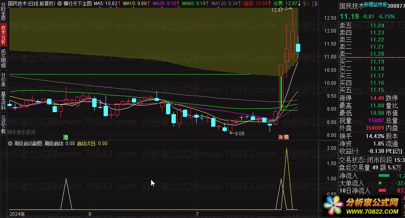Click the green 港 marker below chart

(x=66, y=137)
